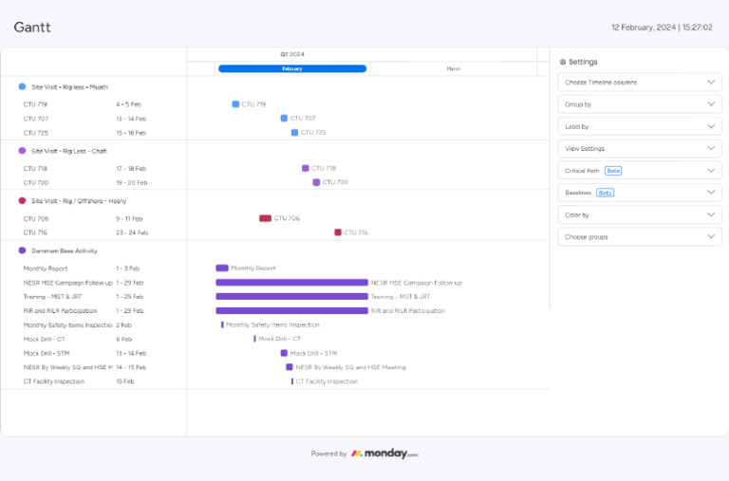
Task: Click the Beta badge beside Baselines
Action: coord(606,193)
